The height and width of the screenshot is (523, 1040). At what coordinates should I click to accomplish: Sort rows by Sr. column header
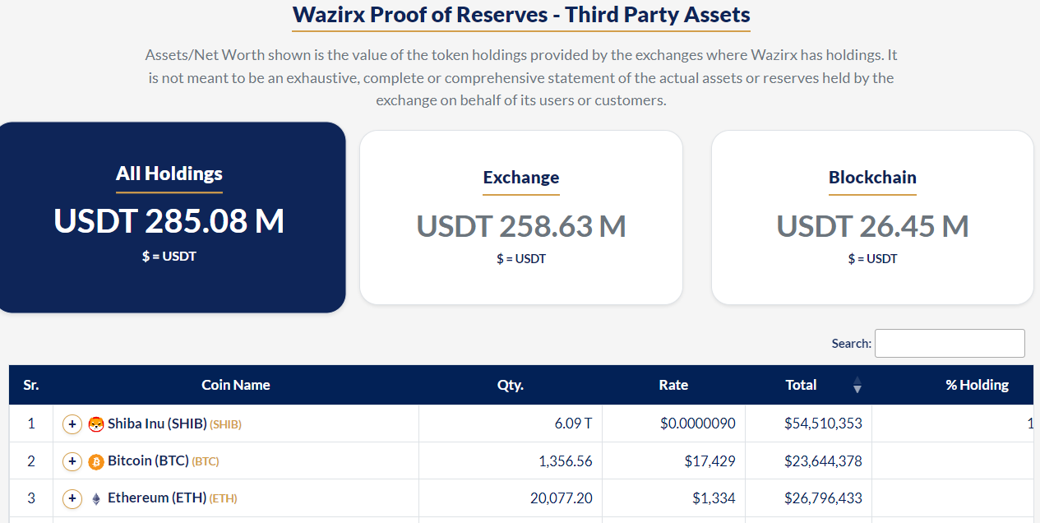pyautogui.click(x=32, y=385)
